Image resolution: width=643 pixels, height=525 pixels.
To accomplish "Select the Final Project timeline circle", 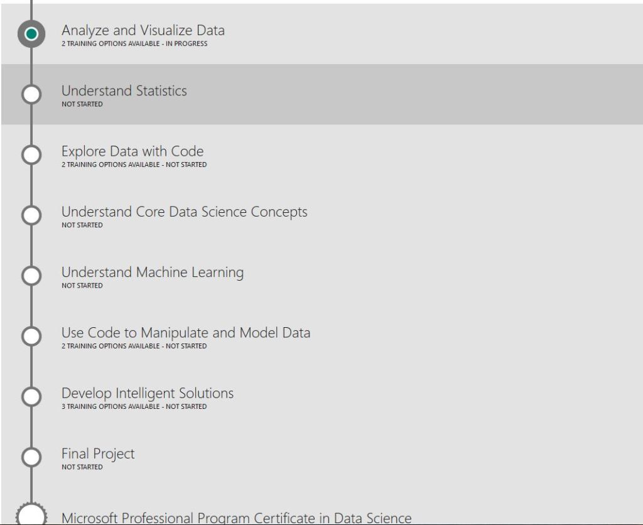I will [x=31, y=457].
